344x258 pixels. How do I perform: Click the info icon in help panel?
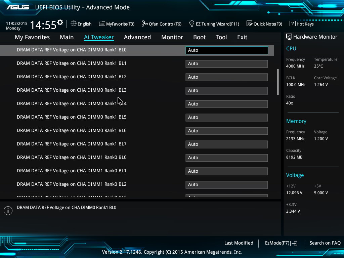(8, 210)
